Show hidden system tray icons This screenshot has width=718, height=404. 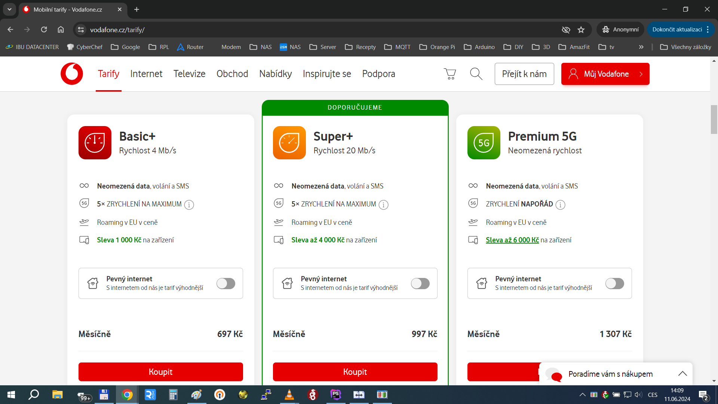(582, 395)
